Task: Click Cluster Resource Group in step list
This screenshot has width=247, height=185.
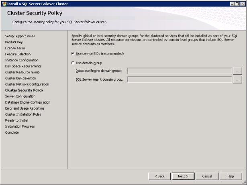Action: point(22,72)
